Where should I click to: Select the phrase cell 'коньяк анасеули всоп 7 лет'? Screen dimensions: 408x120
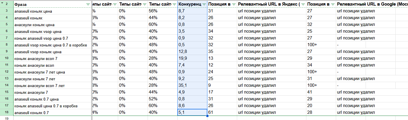click(52, 86)
